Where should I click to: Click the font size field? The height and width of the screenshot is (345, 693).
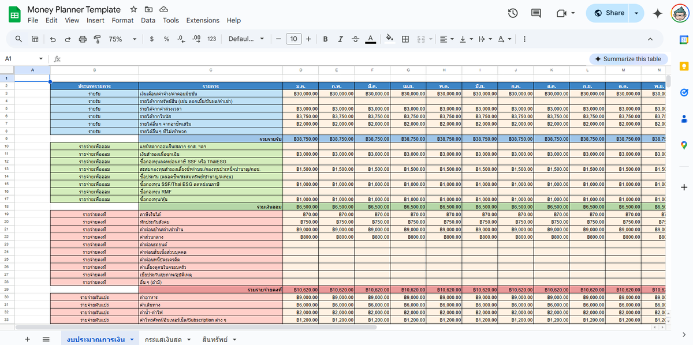pyautogui.click(x=293, y=39)
